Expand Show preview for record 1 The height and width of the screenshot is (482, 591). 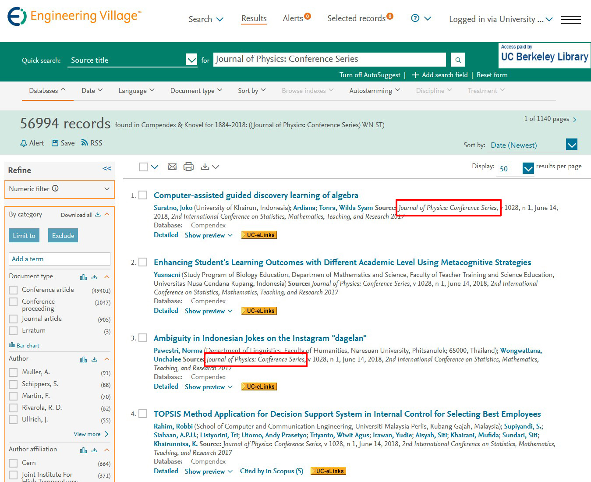[x=209, y=235]
